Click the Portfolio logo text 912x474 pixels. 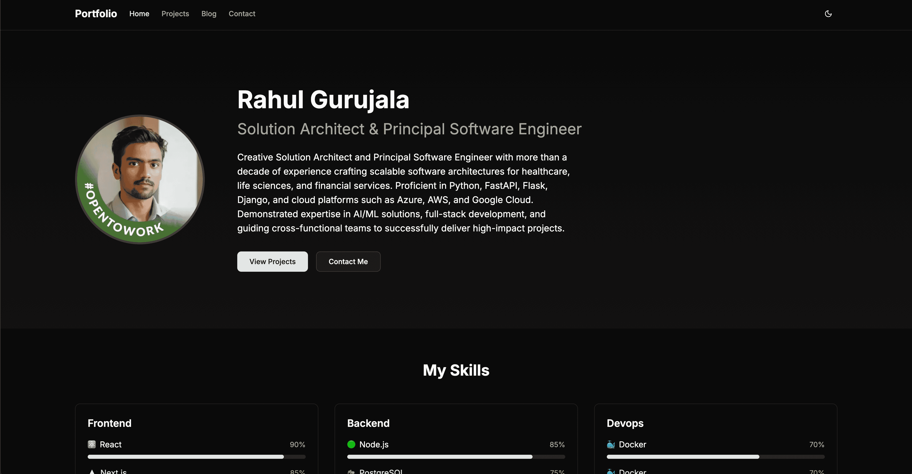(x=96, y=14)
